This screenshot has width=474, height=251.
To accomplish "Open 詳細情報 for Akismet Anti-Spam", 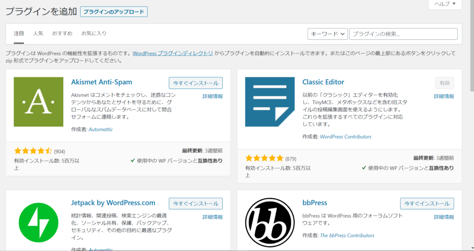I will point(212,96).
